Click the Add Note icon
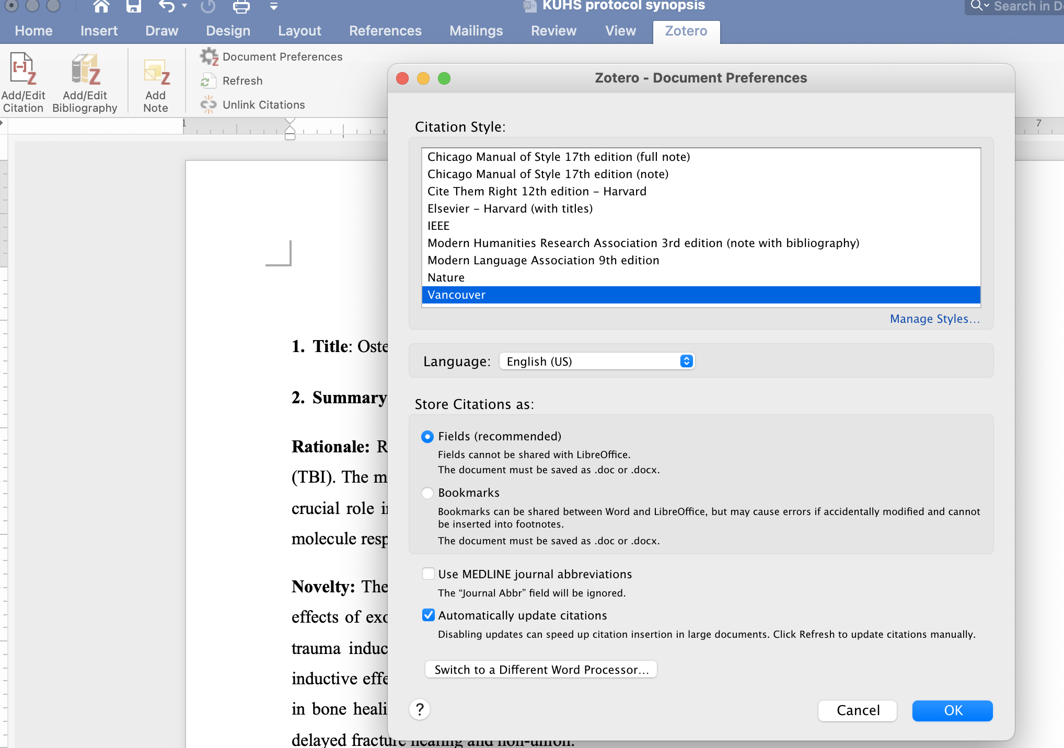Screen dimensions: 1064x748 click(156, 73)
